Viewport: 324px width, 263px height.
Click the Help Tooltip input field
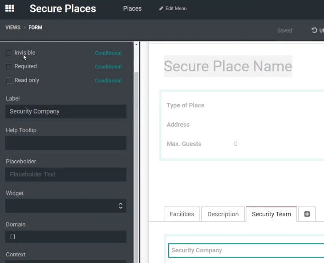pyautogui.click(x=66, y=143)
